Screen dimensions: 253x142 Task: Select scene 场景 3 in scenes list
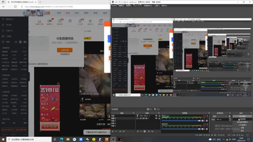point(123,121)
